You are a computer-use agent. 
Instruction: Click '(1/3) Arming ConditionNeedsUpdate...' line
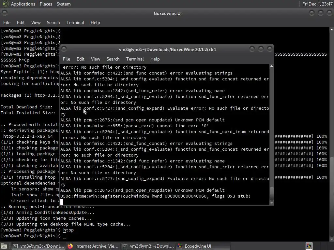(x=48, y=212)
